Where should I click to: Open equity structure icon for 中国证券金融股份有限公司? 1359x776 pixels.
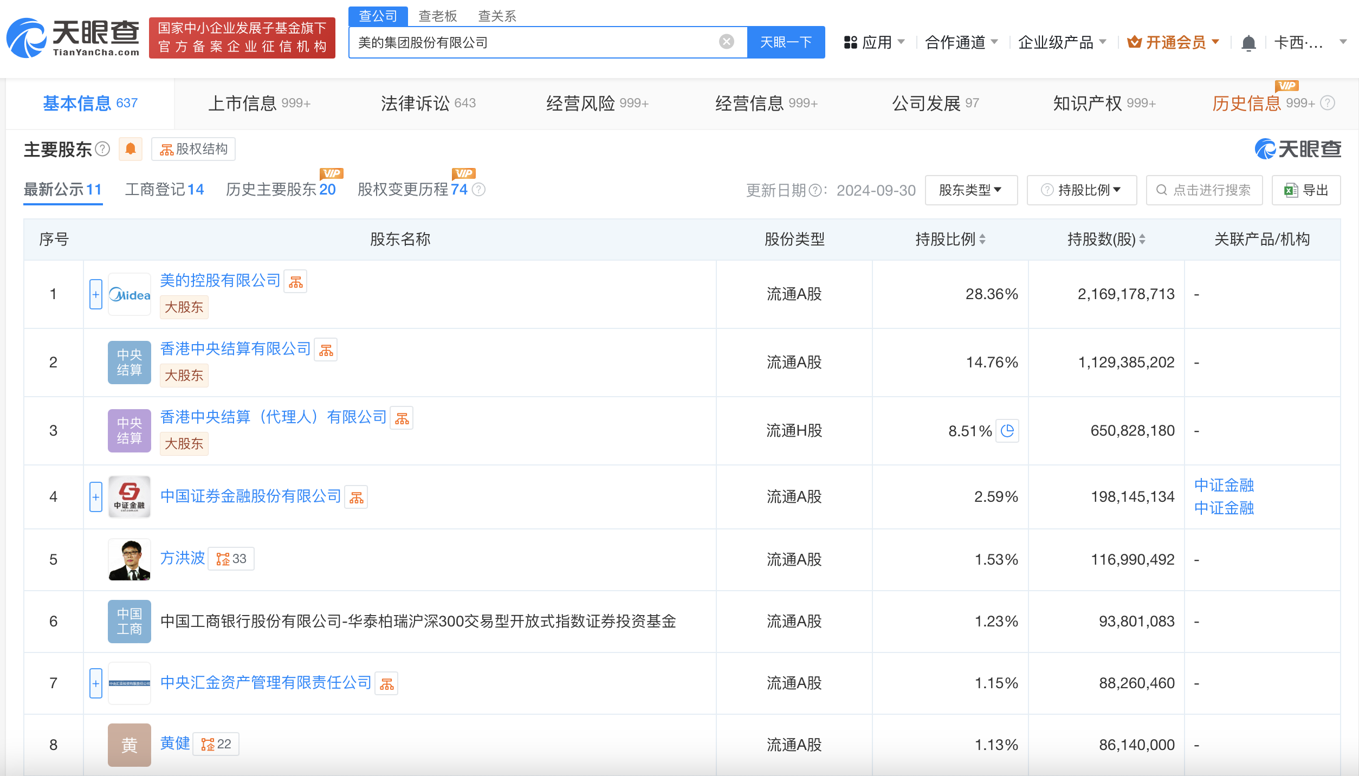click(357, 497)
